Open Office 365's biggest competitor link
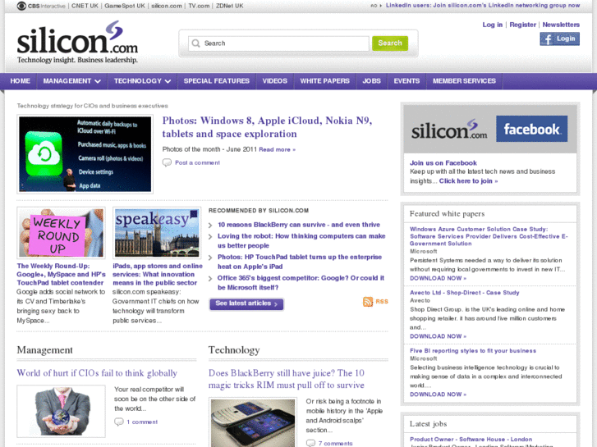597x447 pixels. click(x=301, y=283)
